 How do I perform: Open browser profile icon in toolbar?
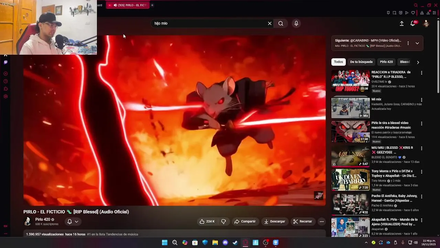click(422, 13)
